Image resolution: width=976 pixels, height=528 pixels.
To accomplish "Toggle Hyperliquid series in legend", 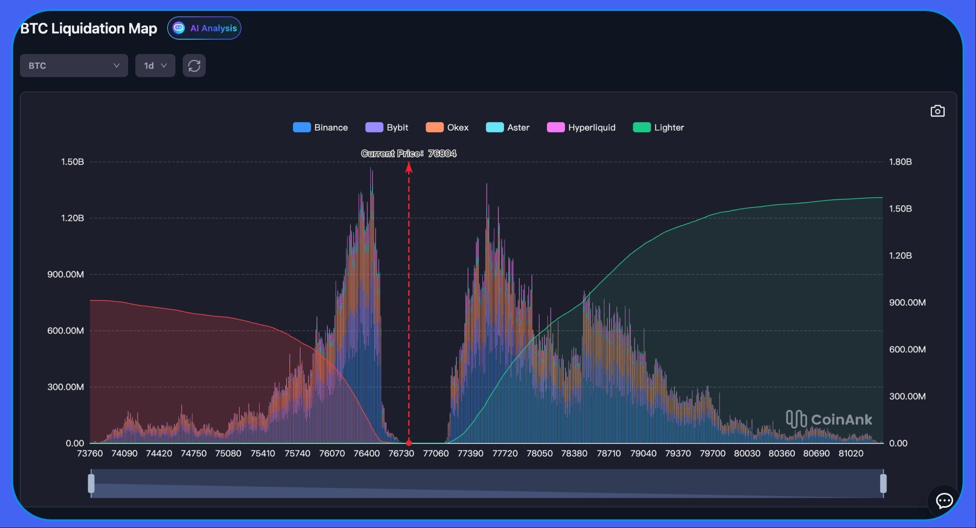I will (581, 127).
